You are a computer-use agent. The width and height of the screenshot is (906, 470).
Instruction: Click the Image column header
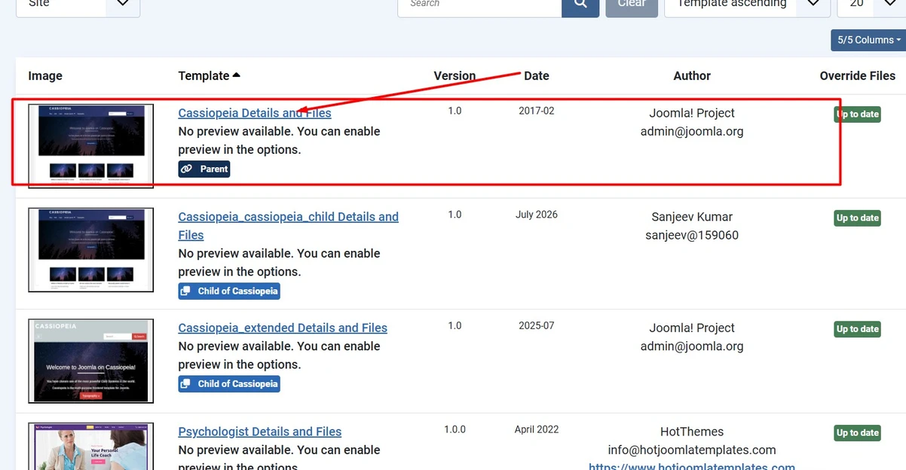[45, 75]
